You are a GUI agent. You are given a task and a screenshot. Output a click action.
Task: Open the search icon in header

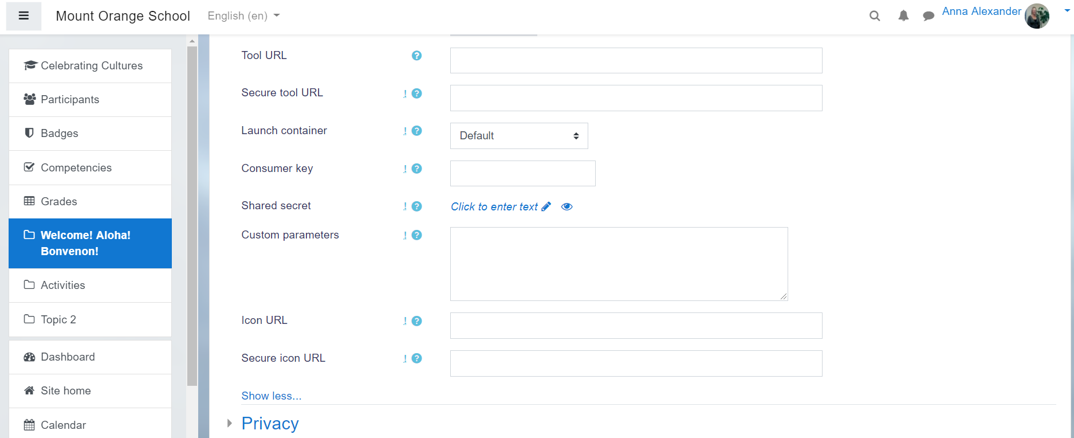click(x=875, y=16)
